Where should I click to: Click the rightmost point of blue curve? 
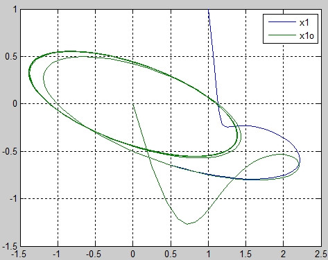click(x=300, y=160)
